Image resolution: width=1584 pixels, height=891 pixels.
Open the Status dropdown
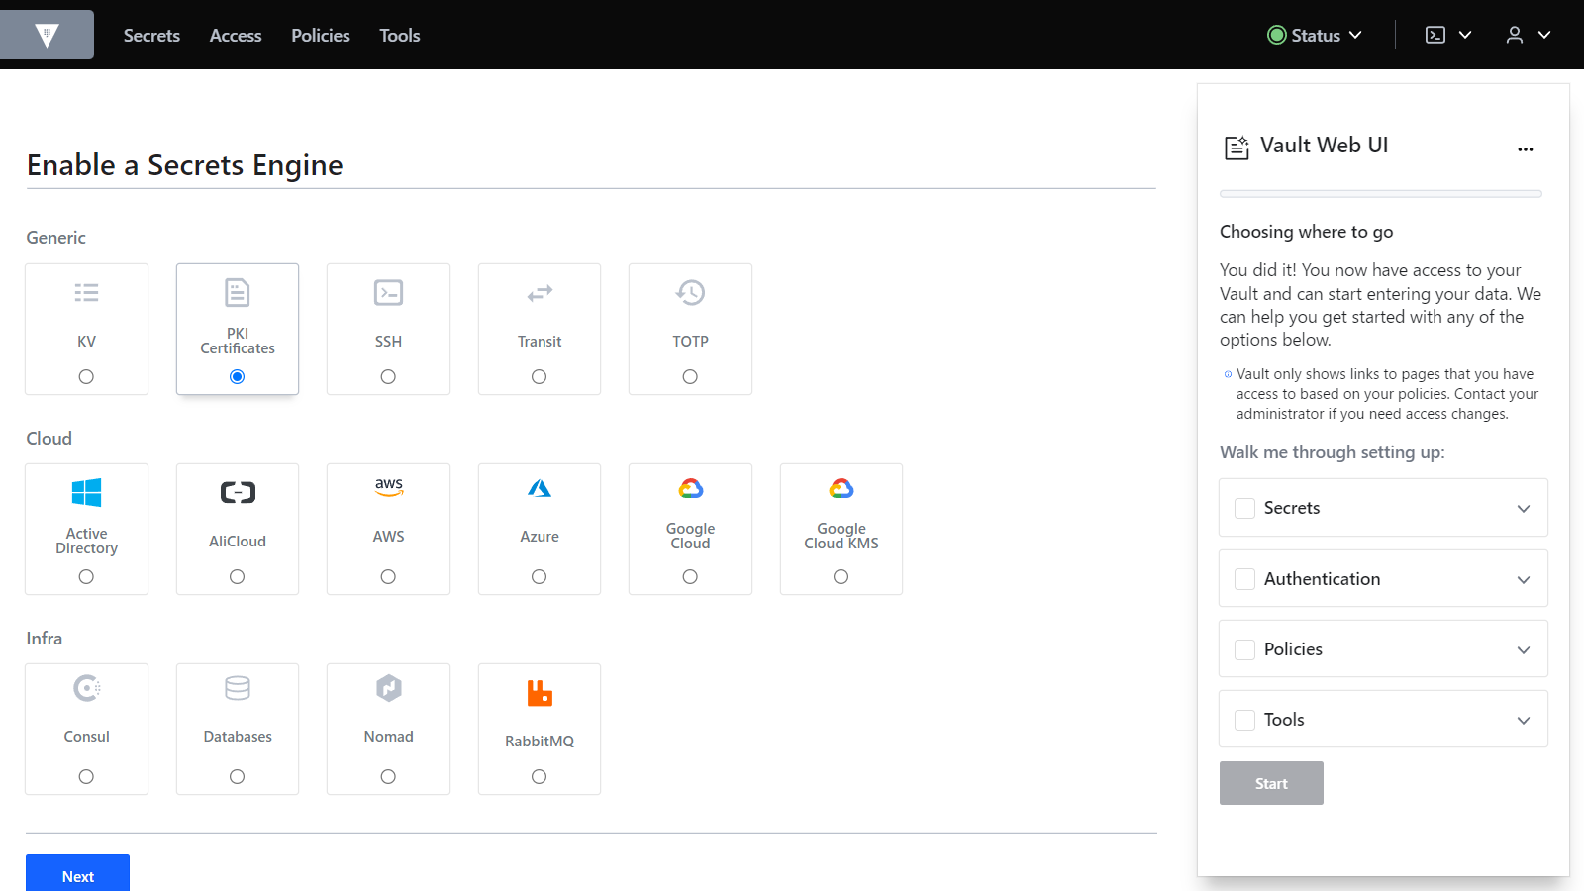coord(1315,35)
